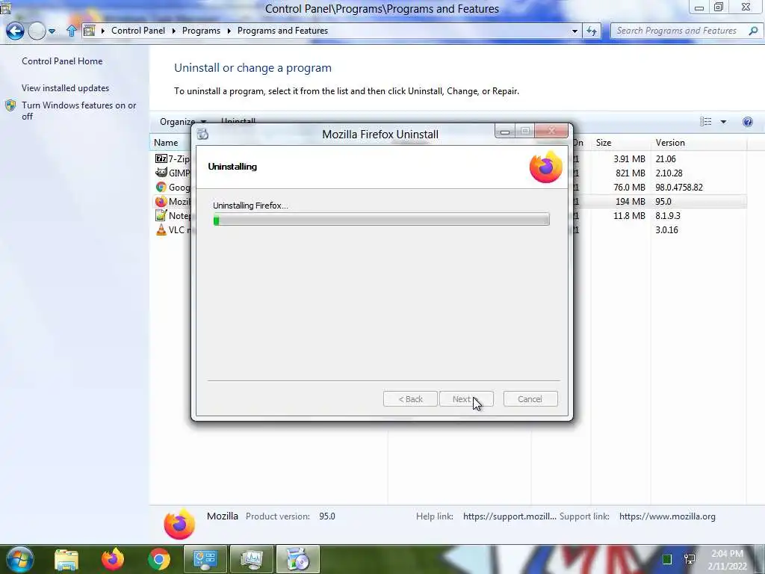Go back with the blue Back arrow

(15, 31)
